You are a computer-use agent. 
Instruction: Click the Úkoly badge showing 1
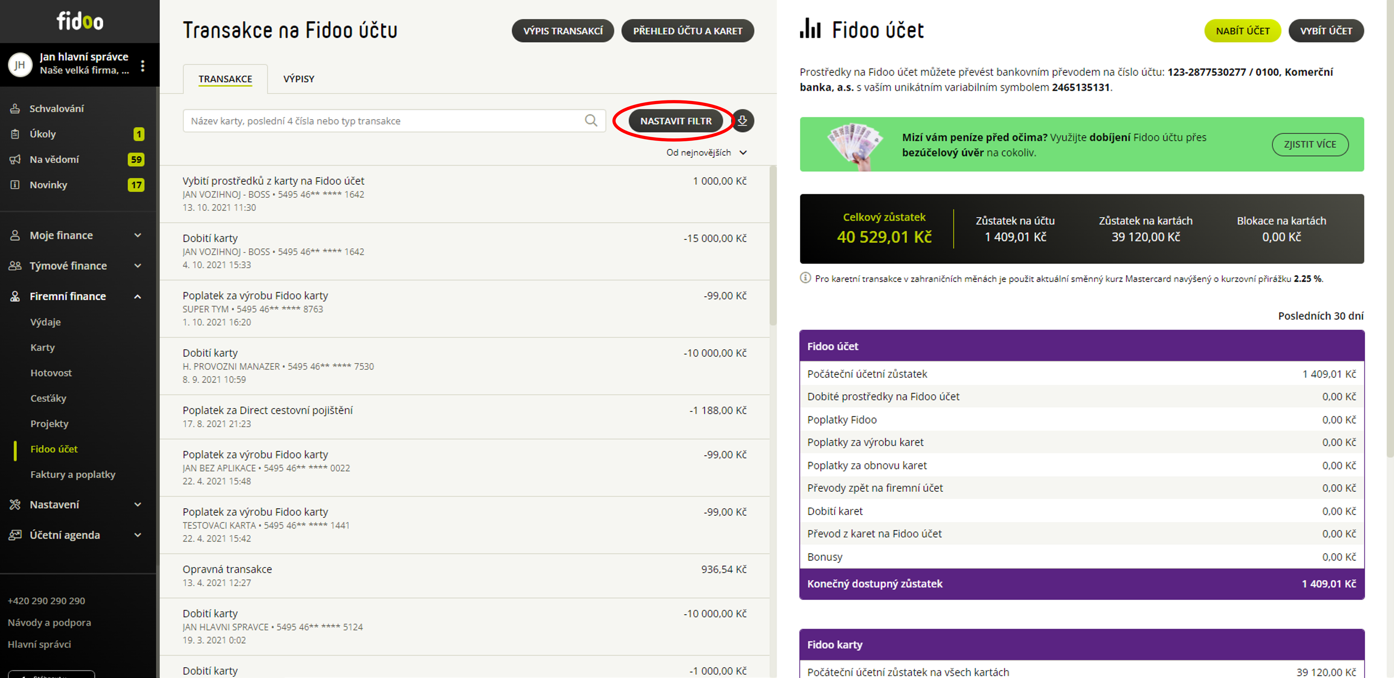coord(138,134)
